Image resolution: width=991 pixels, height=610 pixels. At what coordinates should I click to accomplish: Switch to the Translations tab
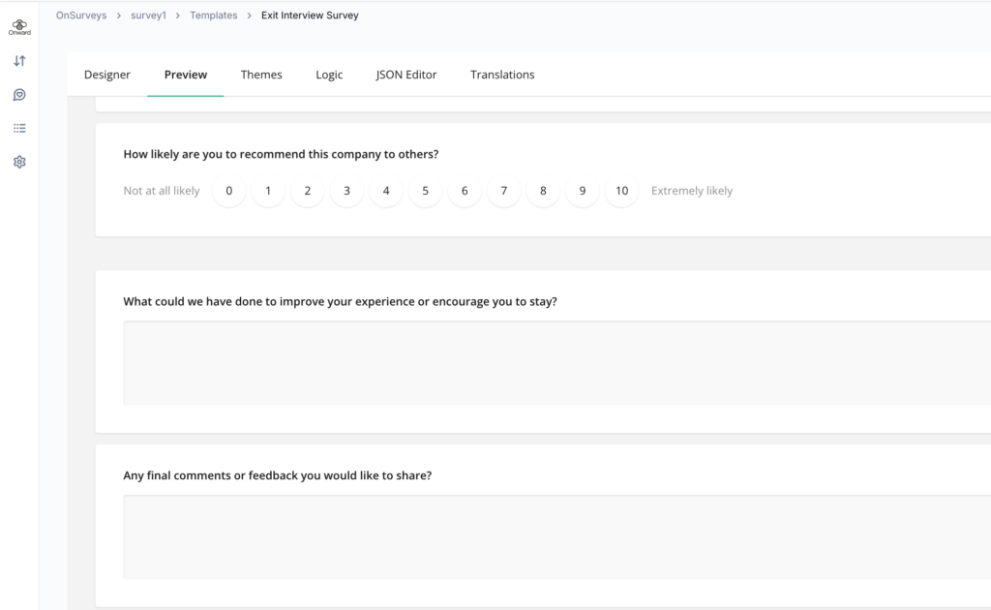(502, 75)
